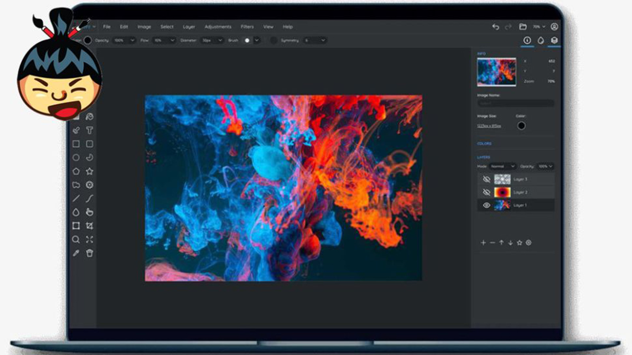Select the finger Smudge tool
Screen dimensions: 632x355
tap(90, 212)
